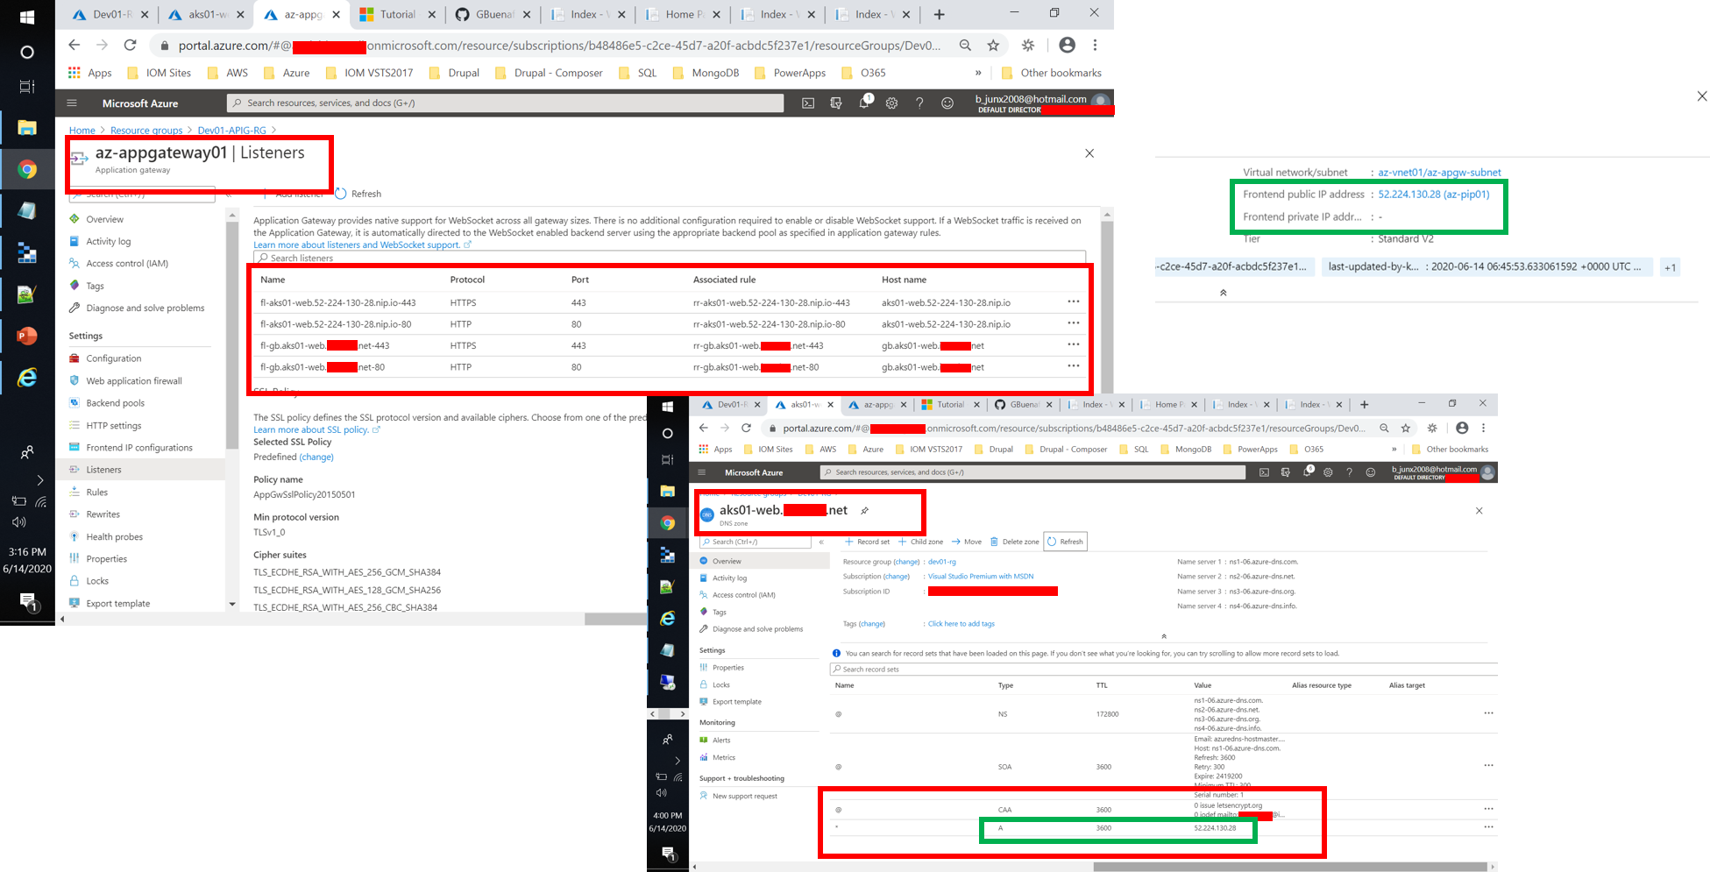1710x872 pixels.
Task: Open the Drupal - Composer bookmark in upper Chrome
Action: pyautogui.click(x=549, y=73)
